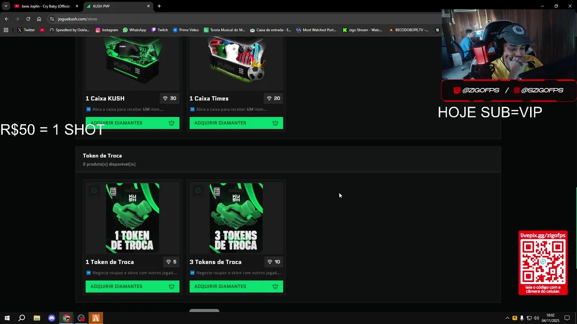Focus the joguekush.com/store address bar
The height and width of the screenshot is (324, 577).
[x=243, y=19]
